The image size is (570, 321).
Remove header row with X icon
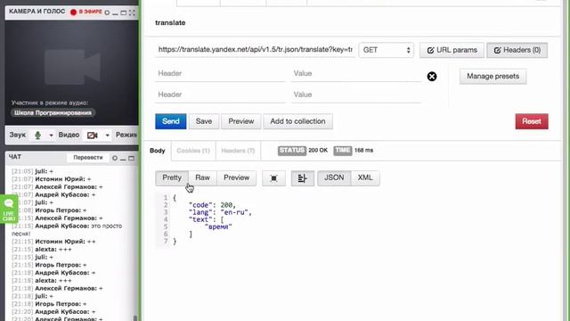432,77
